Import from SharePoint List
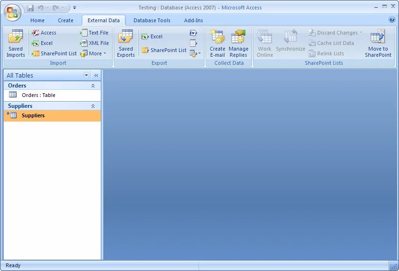This screenshot has height=271, width=399. (x=54, y=53)
